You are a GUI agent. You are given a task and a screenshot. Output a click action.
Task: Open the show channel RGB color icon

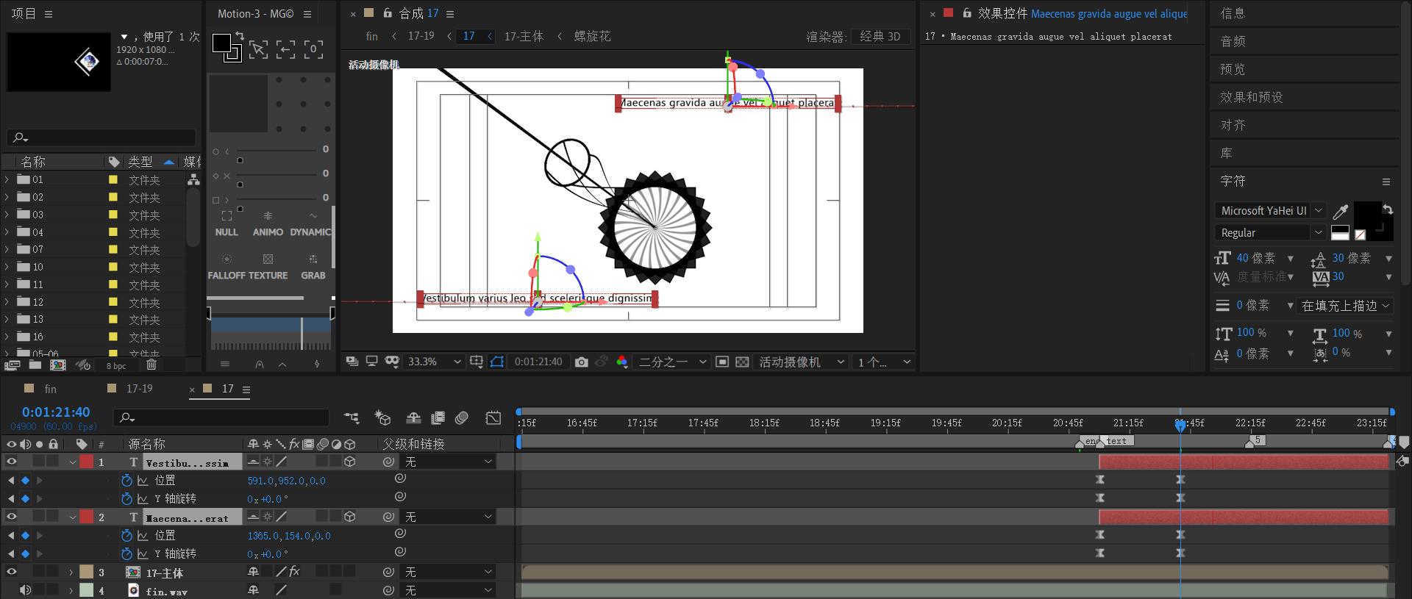click(622, 362)
